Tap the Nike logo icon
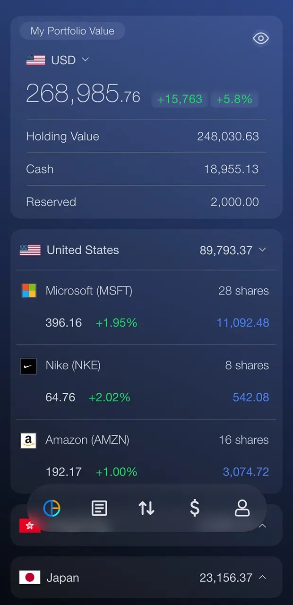Image resolution: width=293 pixels, height=605 pixels. 28,366
